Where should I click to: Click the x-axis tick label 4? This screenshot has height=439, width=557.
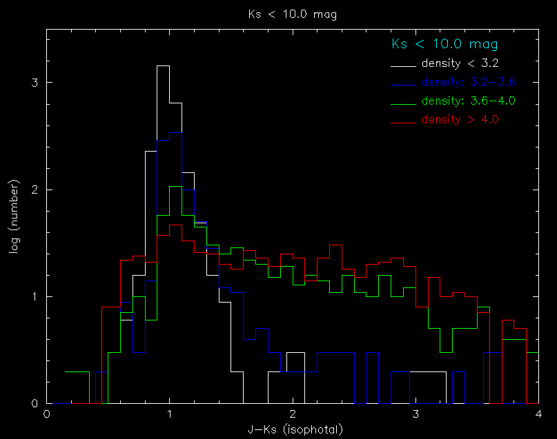tap(538, 415)
